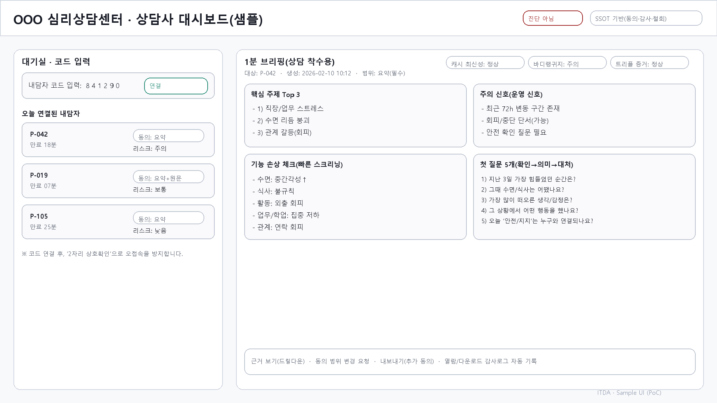This screenshot has width=717, height=403.
Task: Click the 진단 아님 badge in header
Action: 553,18
